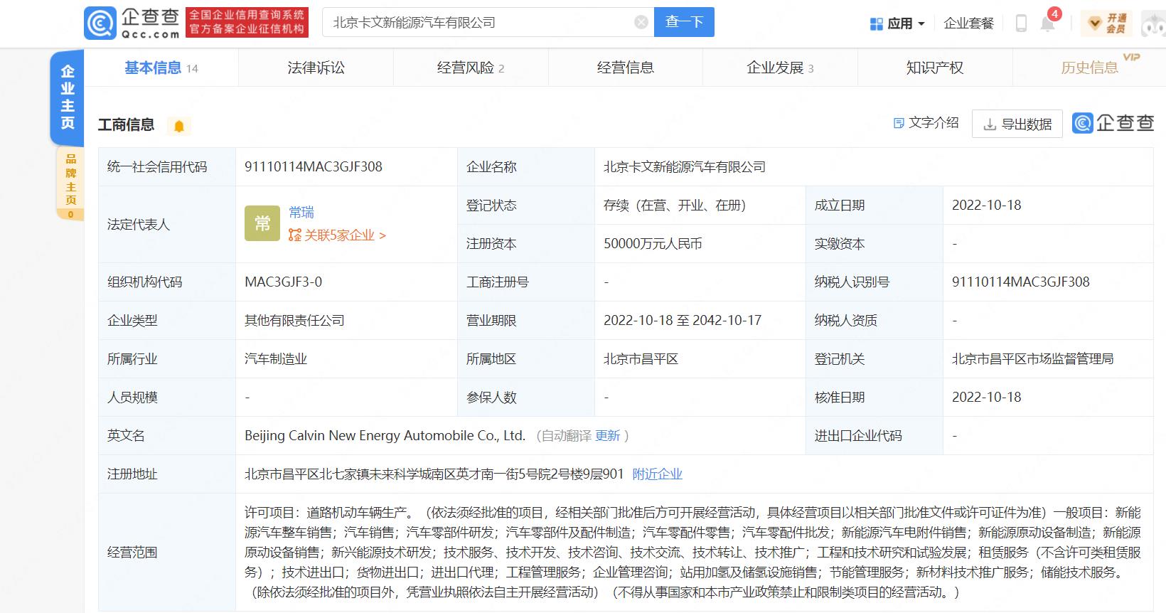Expand 关联5家企业 related companies

click(338, 235)
